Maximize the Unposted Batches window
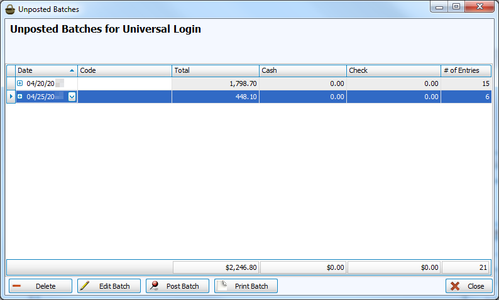Screen dimensions: 499x300 tap(456, 7)
